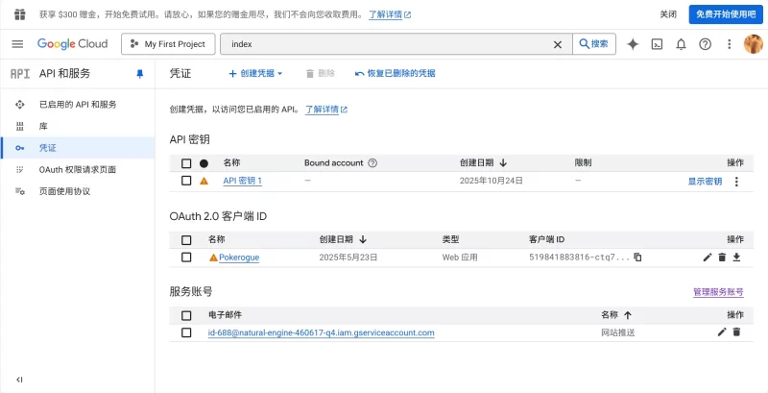Screen dimensions: 768x393
Task: Click the 显示密钥 link
Action: click(705, 181)
